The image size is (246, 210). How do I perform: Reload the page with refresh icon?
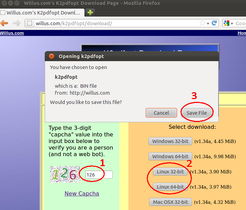214,23
